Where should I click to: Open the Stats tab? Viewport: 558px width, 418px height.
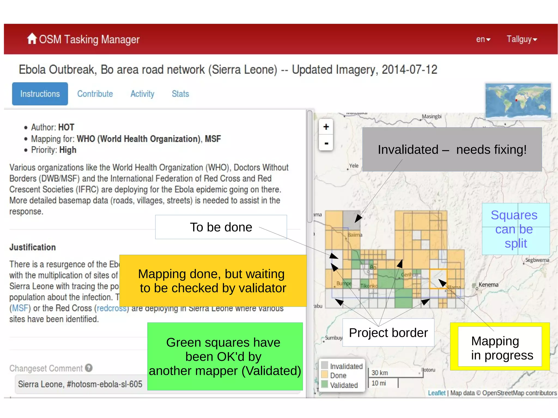click(180, 94)
